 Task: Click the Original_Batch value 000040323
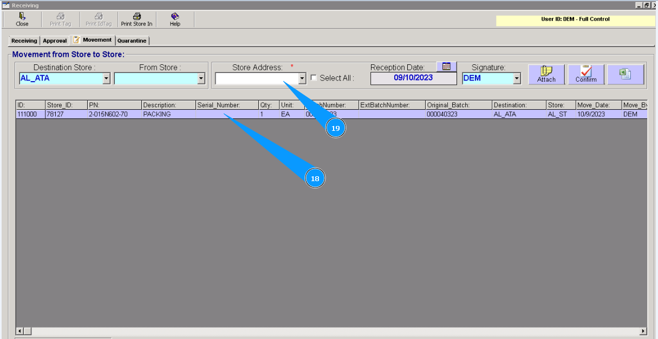click(x=459, y=115)
